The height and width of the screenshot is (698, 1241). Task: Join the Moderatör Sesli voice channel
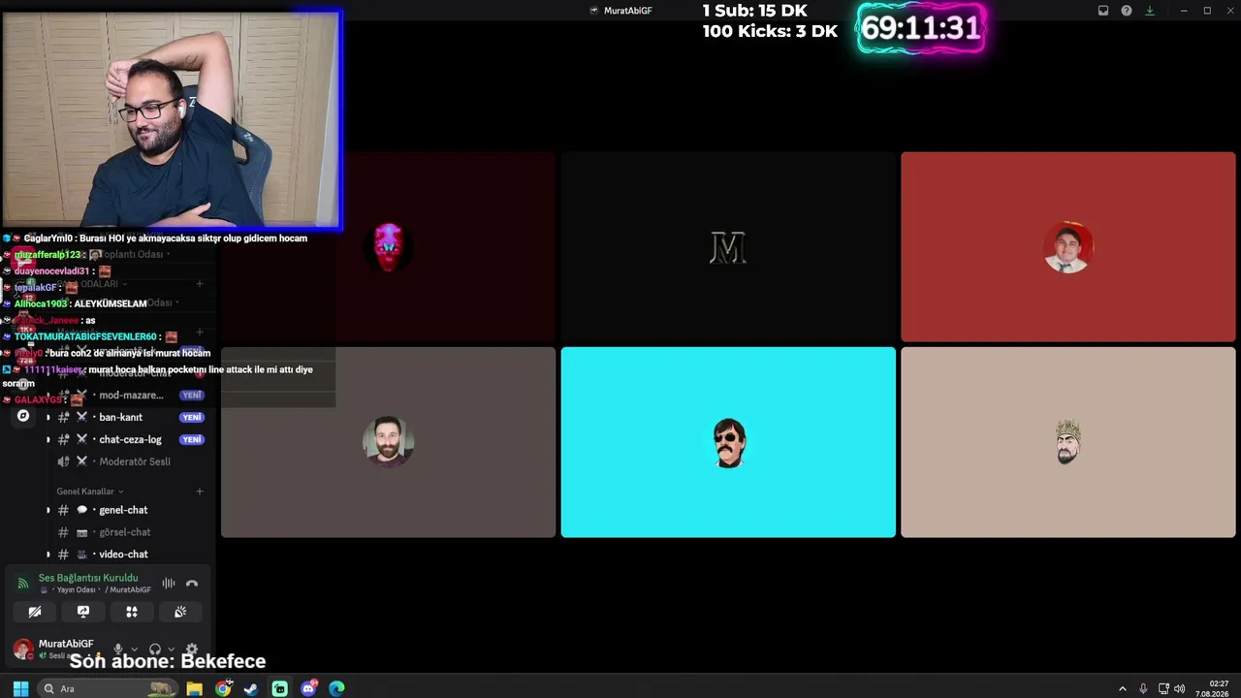(x=135, y=461)
